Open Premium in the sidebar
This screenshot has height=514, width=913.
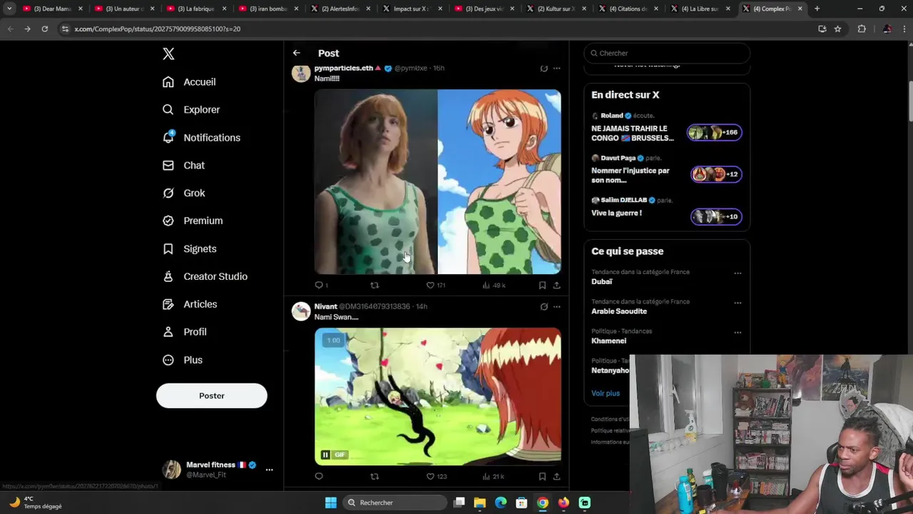[x=193, y=221]
